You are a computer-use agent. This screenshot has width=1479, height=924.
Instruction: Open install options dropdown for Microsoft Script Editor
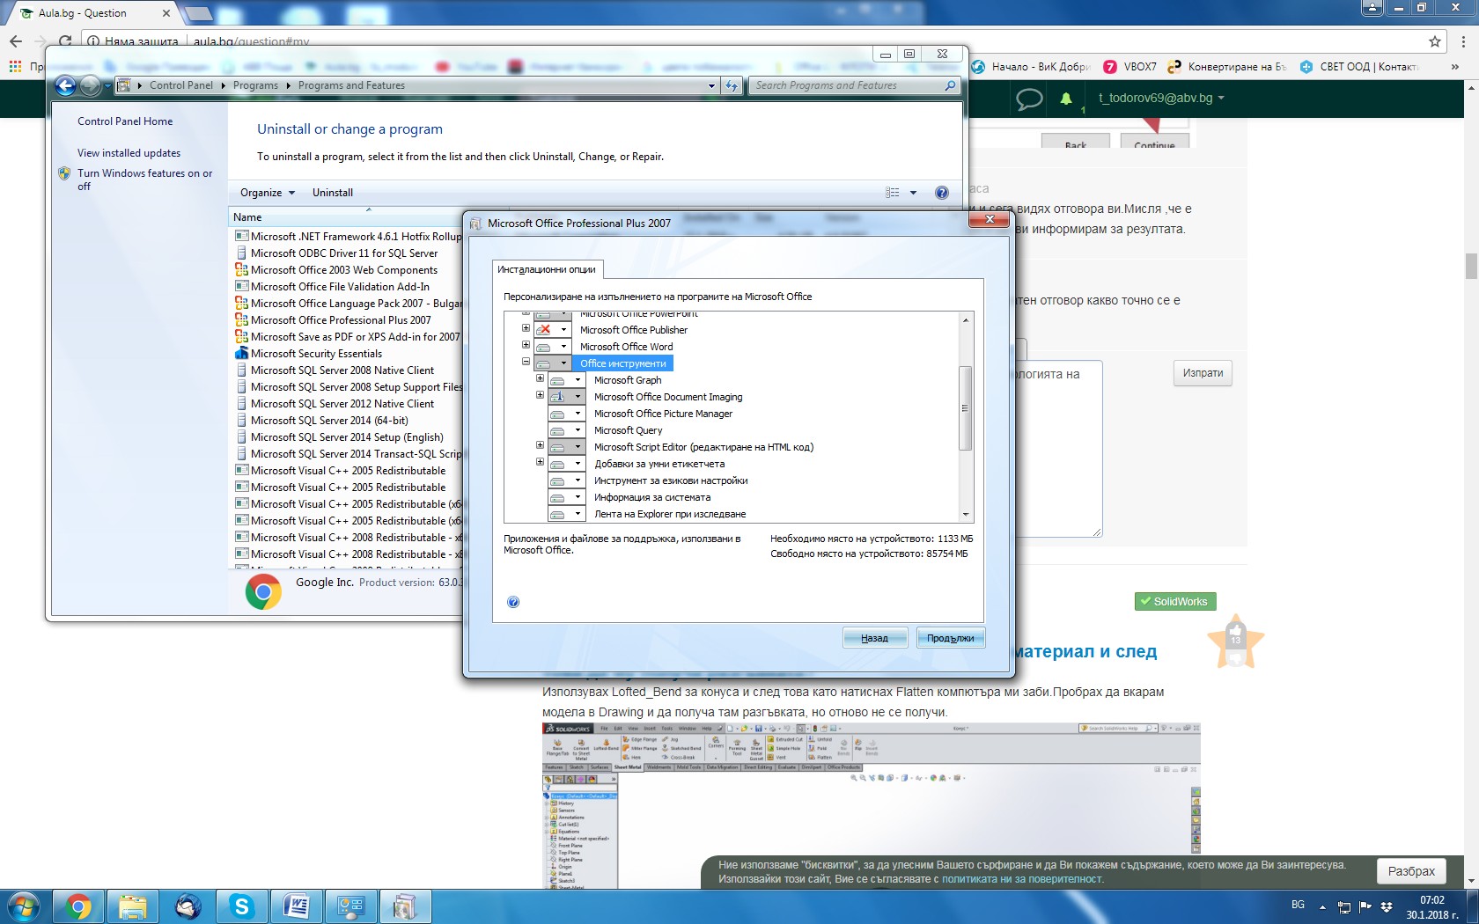click(x=578, y=447)
